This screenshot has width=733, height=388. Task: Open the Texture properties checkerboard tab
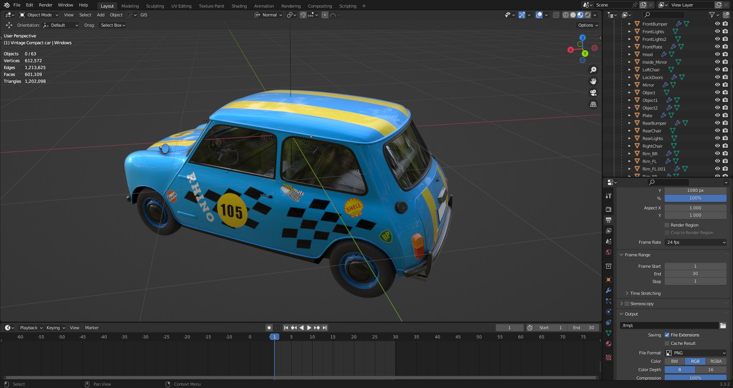pyautogui.click(x=609, y=357)
